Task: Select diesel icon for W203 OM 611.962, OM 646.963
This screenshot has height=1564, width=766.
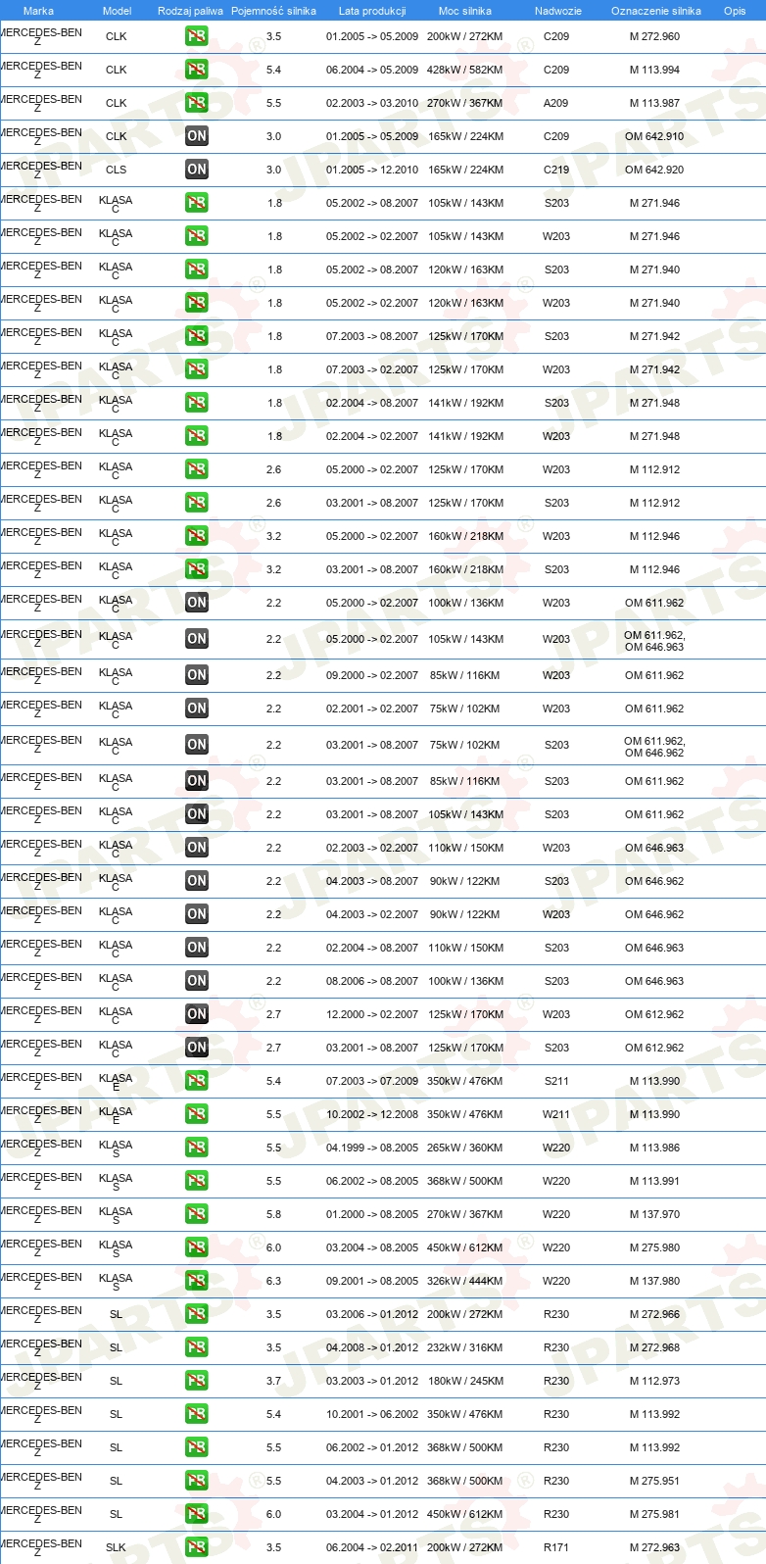Action: click(197, 639)
